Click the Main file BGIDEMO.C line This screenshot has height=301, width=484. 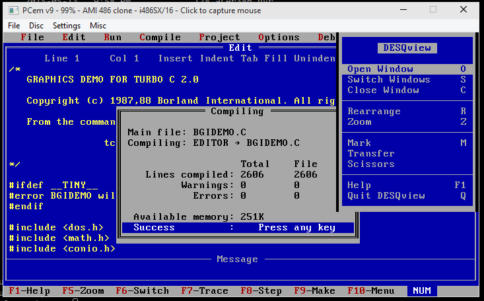pos(187,133)
